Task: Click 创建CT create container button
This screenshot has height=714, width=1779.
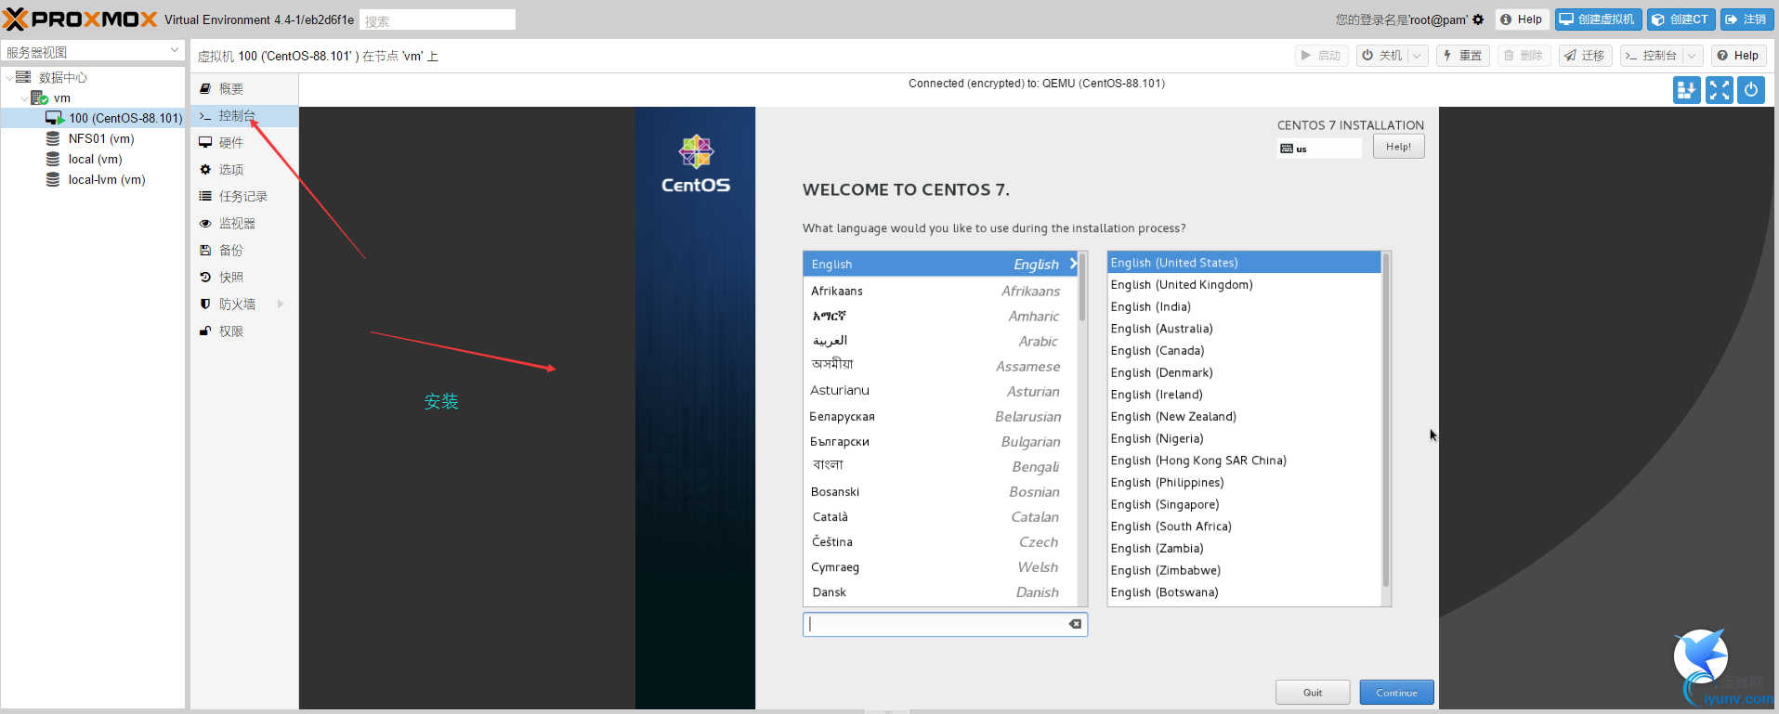Action: coord(1681,19)
